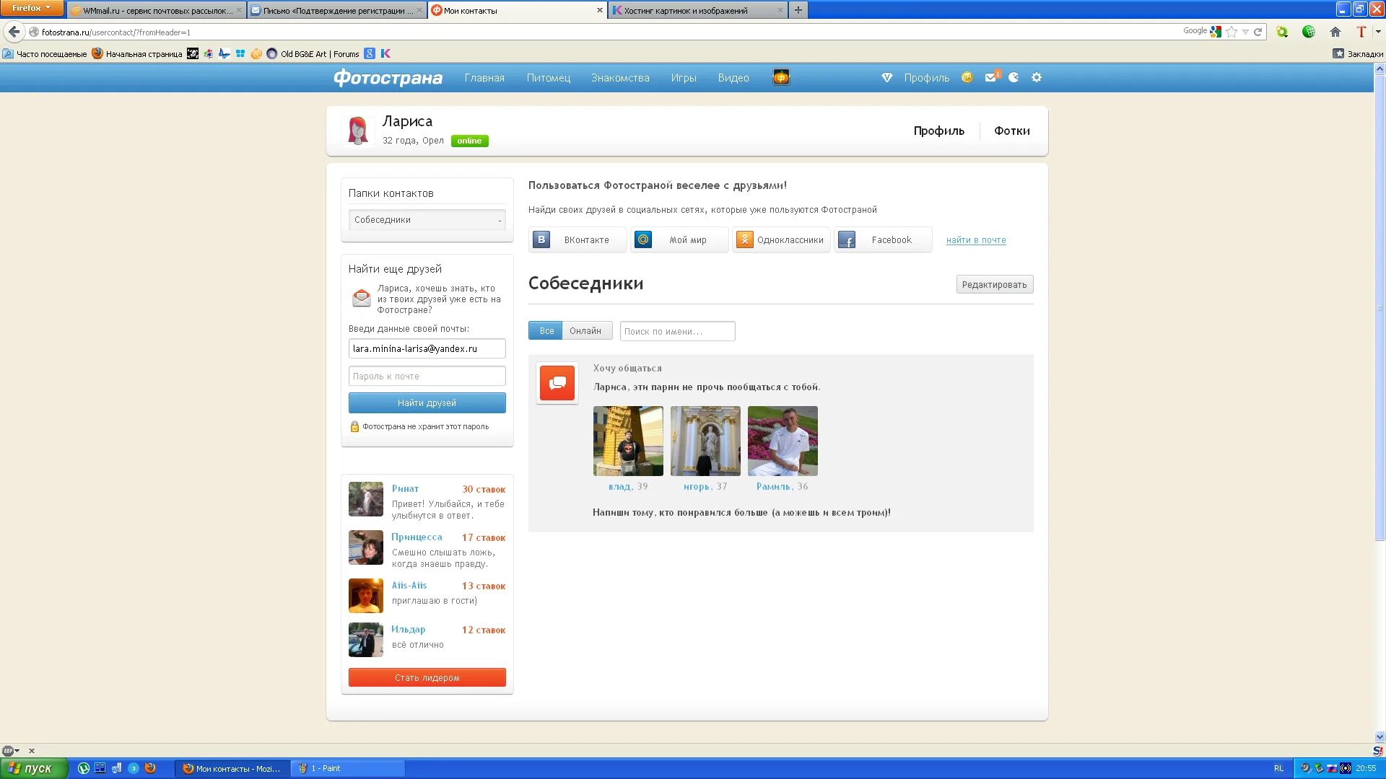The width and height of the screenshot is (1386, 779).
Task: Open the butterfly bookmark icon
Action: (x=225, y=53)
